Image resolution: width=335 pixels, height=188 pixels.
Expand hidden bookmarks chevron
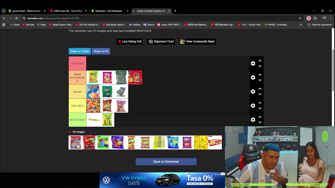pos(301,25)
